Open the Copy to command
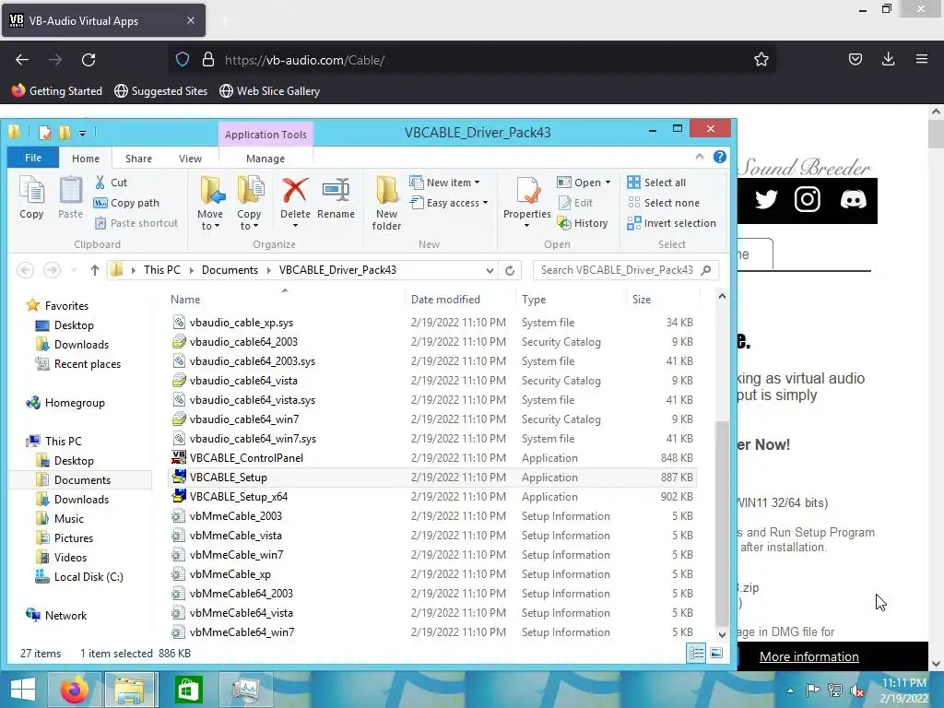This screenshot has height=708, width=944. tap(249, 203)
